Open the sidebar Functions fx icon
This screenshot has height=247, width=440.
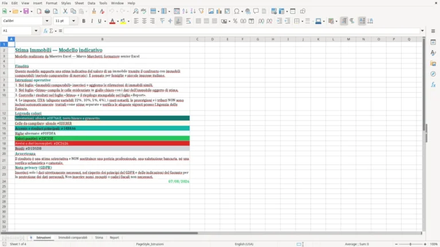433,85
